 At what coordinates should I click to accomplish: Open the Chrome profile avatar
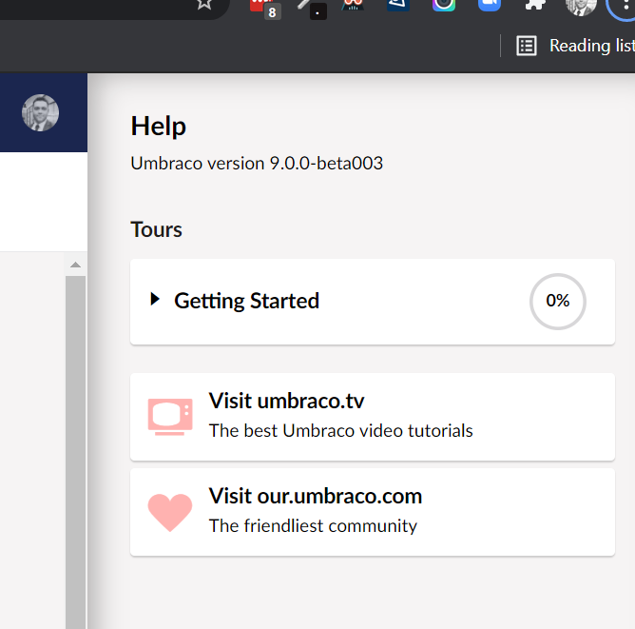tap(581, 5)
